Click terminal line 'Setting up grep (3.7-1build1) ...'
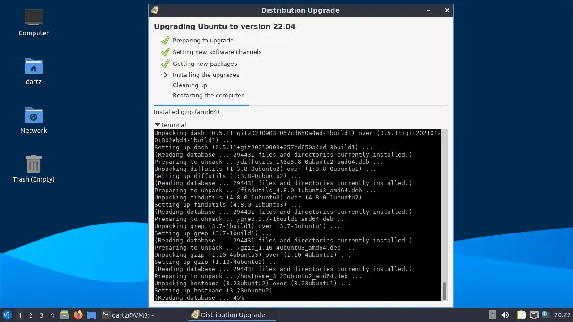573x322 pixels. tap(213, 233)
